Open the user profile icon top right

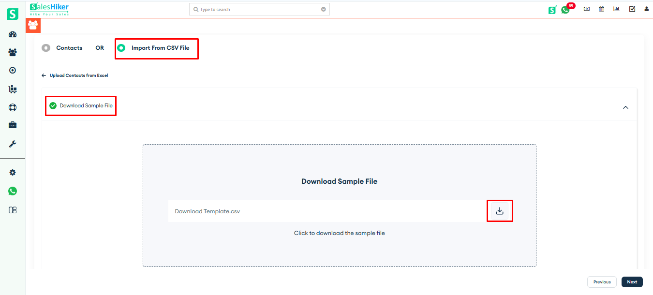pyautogui.click(x=647, y=9)
